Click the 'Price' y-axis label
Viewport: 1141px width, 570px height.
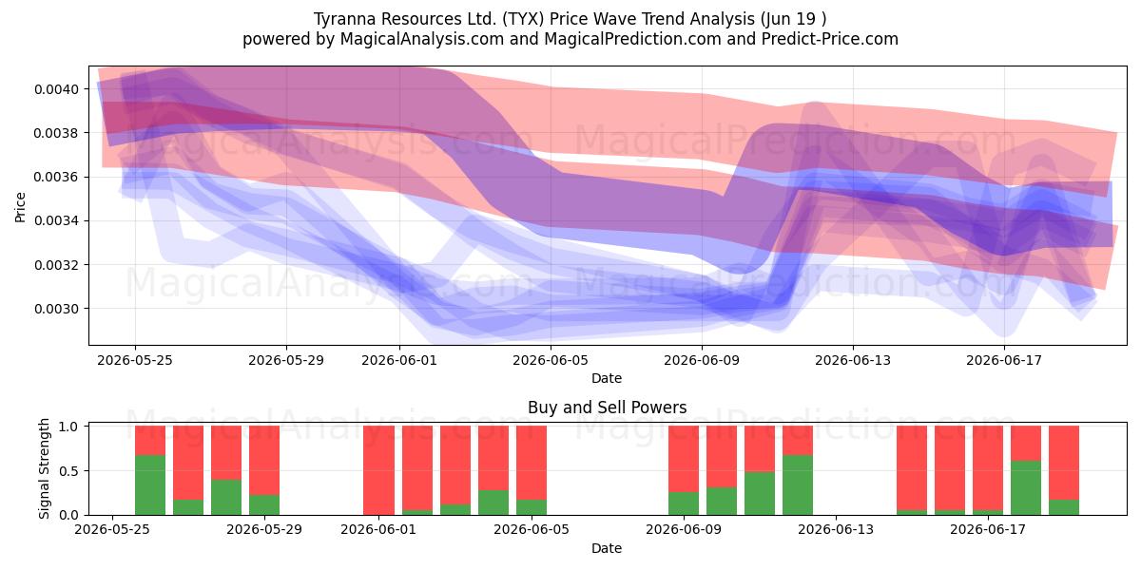(x=20, y=206)
